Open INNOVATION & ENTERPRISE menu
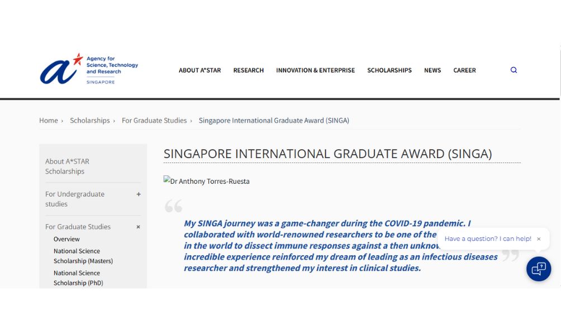561x330 pixels. click(315, 70)
